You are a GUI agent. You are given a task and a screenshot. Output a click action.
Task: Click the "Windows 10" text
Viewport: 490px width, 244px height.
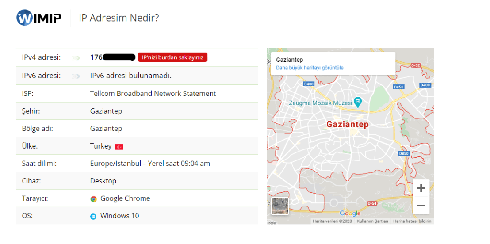tap(120, 216)
